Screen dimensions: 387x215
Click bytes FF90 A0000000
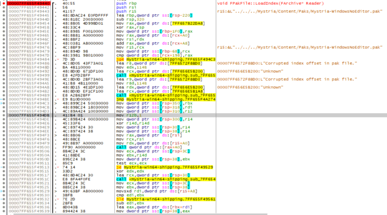(79, 147)
